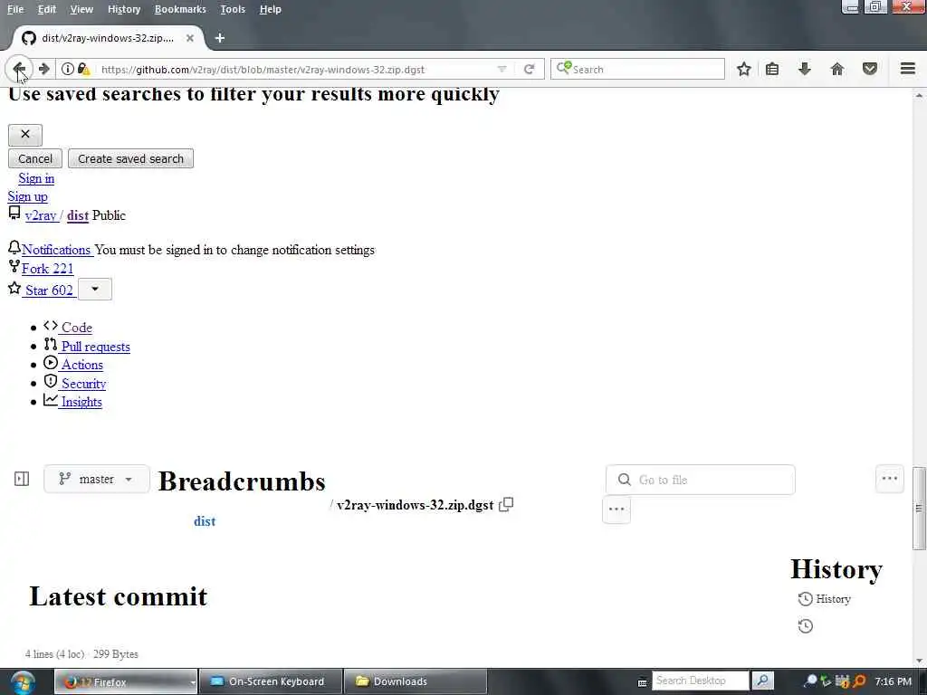The height and width of the screenshot is (695, 927).
Task: Click Create saved search button
Action: [x=130, y=158]
